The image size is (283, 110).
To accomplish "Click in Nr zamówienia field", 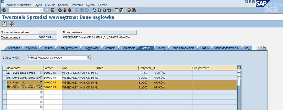I will tap(118, 32).
